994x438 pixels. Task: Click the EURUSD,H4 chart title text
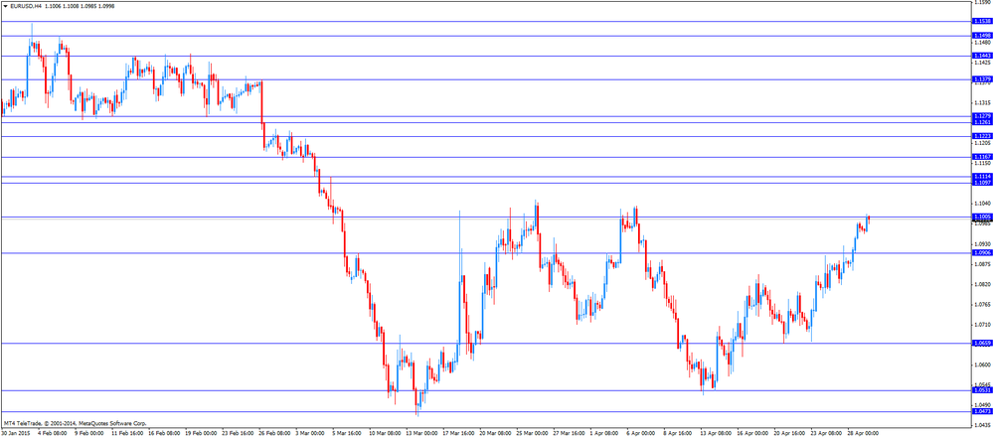coord(25,6)
